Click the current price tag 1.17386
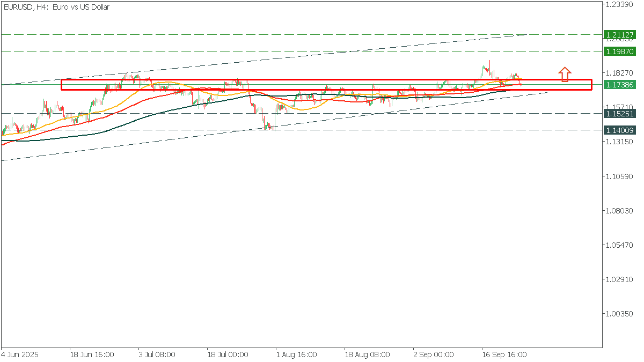 point(619,85)
